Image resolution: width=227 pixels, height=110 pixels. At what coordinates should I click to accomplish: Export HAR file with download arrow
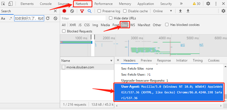[188, 11]
